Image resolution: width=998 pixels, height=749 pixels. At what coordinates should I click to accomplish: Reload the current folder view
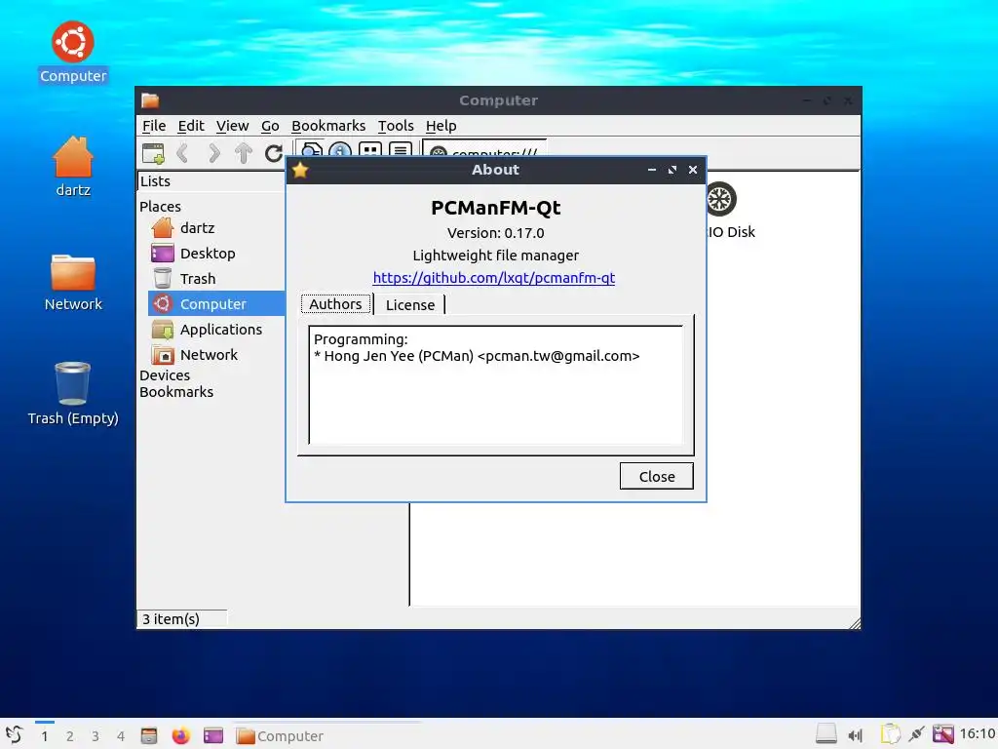pyautogui.click(x=274, y=153)
